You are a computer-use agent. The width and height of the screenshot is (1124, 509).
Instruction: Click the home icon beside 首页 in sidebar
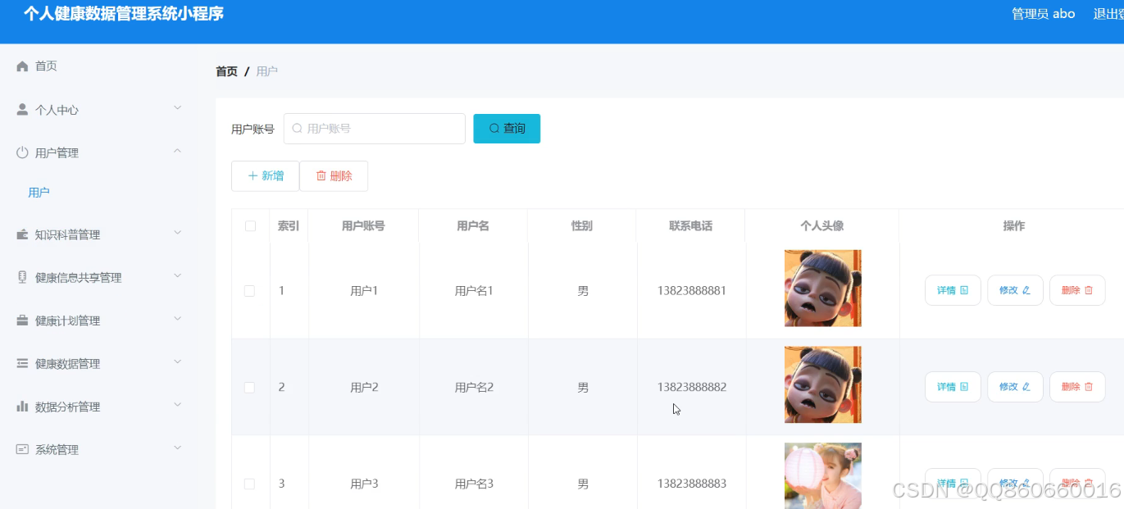tap(22, 66)
